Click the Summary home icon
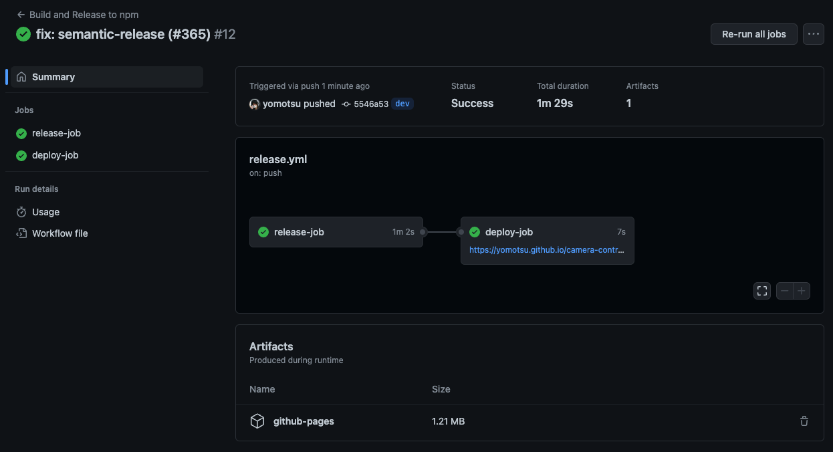Image resolution: width=833 pixels, height=452 pixels. (x=21, y=77)
